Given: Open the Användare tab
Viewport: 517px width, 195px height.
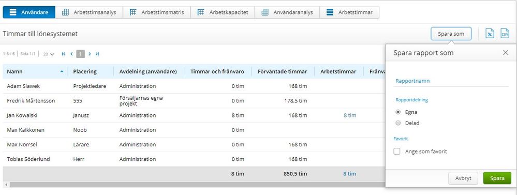Looking at the screenshot, I should [x=29, y=12].
